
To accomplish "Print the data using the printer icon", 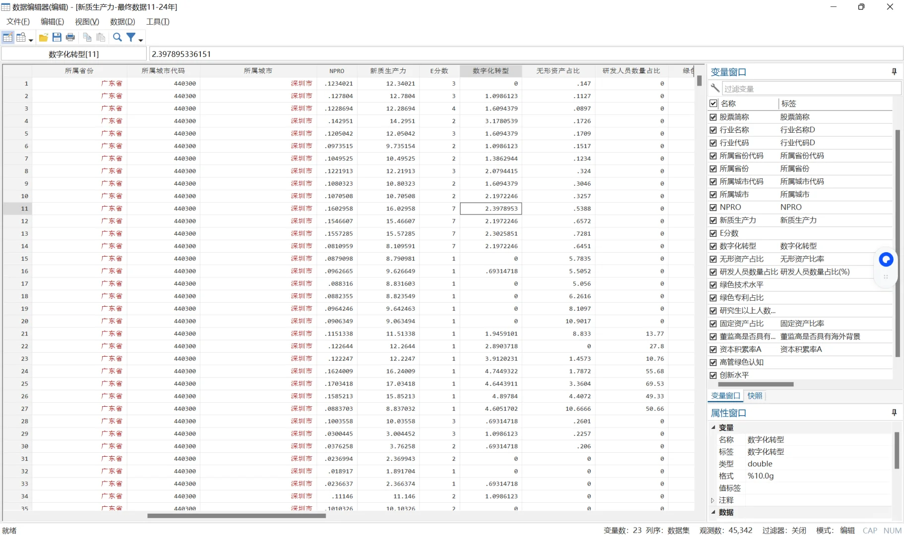I will point(70,37).
